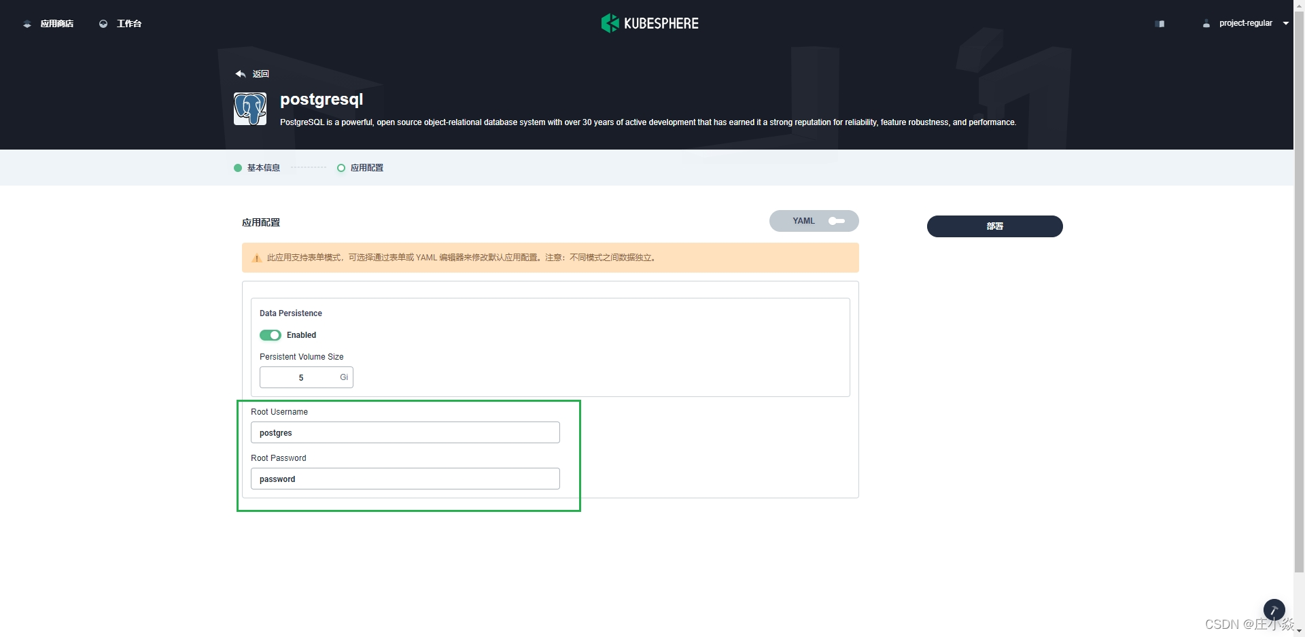Expand the project-regular user dropdown
The width and height of the screenshot is (1305, 637).
click(x=1285, y=23)
